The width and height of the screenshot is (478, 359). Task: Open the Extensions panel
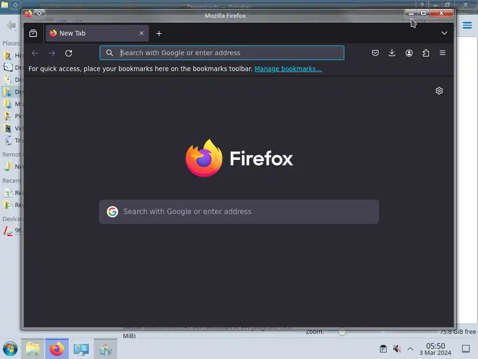[426, 53]
